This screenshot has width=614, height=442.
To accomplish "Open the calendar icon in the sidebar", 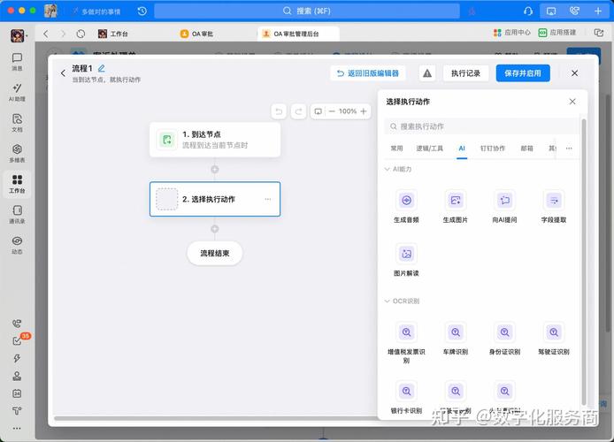I will coord(17,393).
